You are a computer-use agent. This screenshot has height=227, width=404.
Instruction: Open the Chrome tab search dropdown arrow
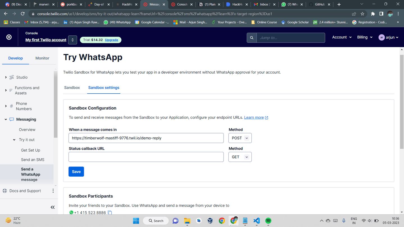point(361,4)
